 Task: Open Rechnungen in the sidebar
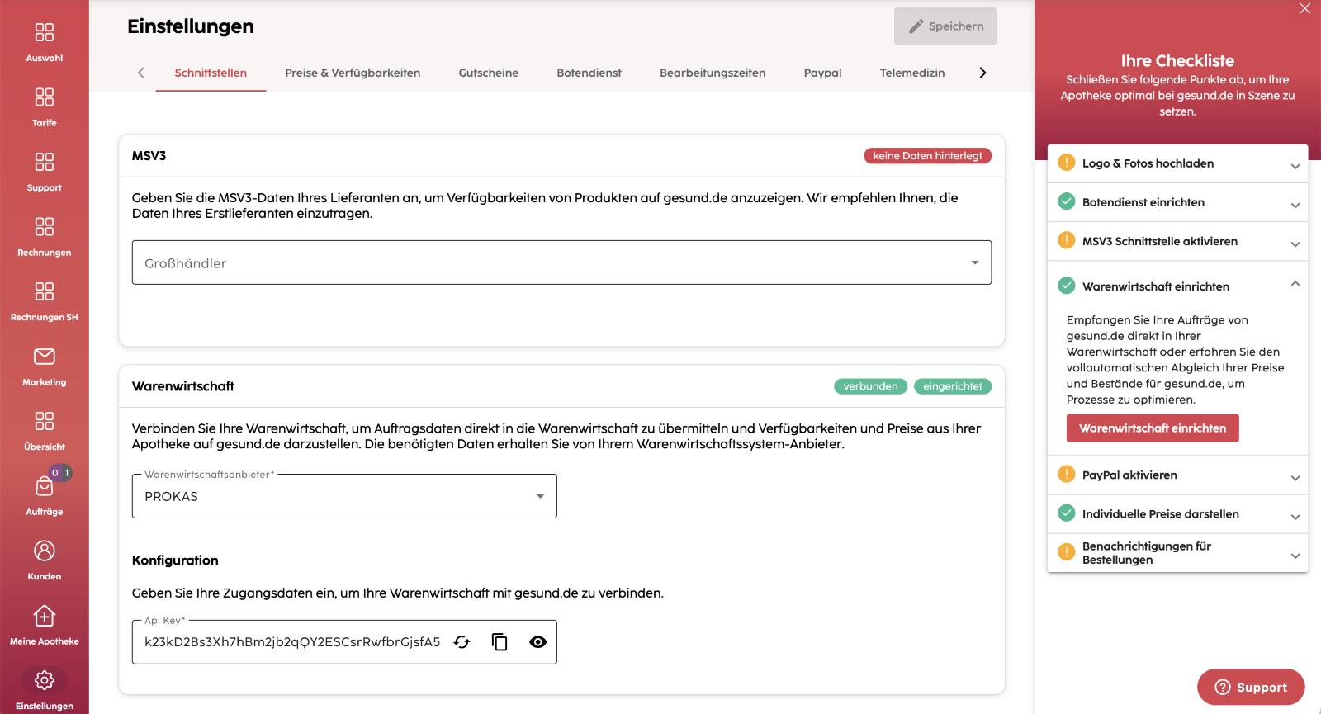(x=45, y=227)
